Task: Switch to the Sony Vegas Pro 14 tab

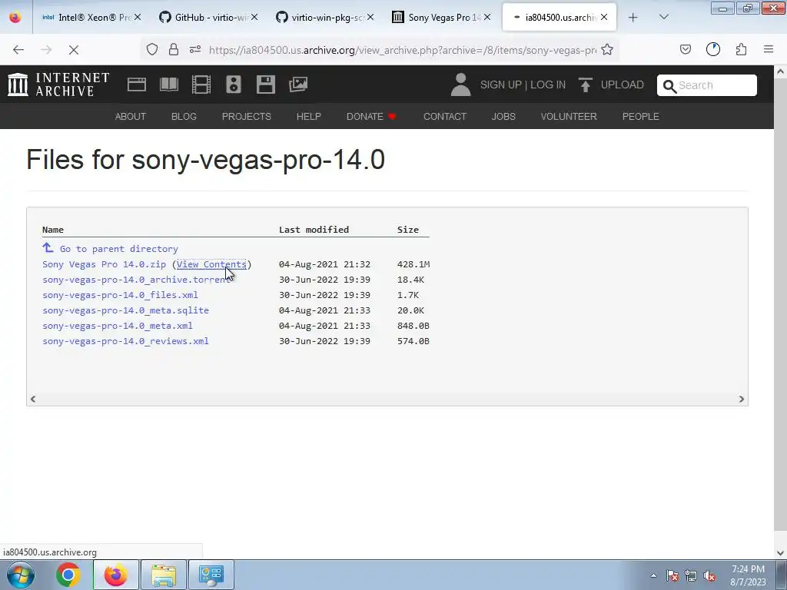Action: pos(442,18)
